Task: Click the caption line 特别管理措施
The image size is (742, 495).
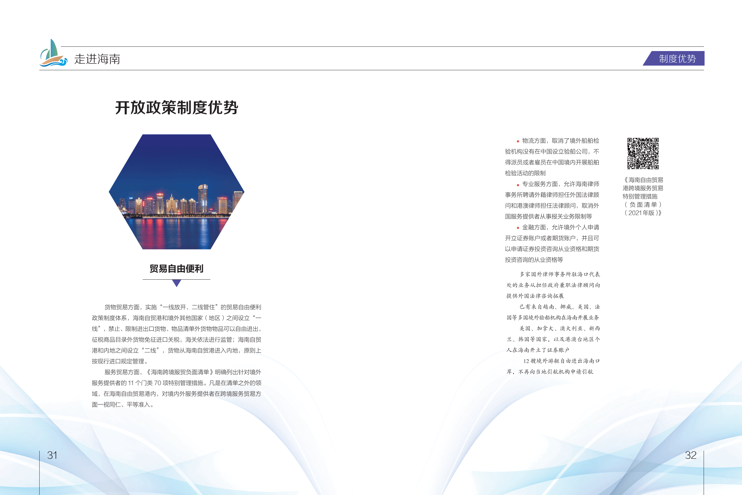Action: 640,196
